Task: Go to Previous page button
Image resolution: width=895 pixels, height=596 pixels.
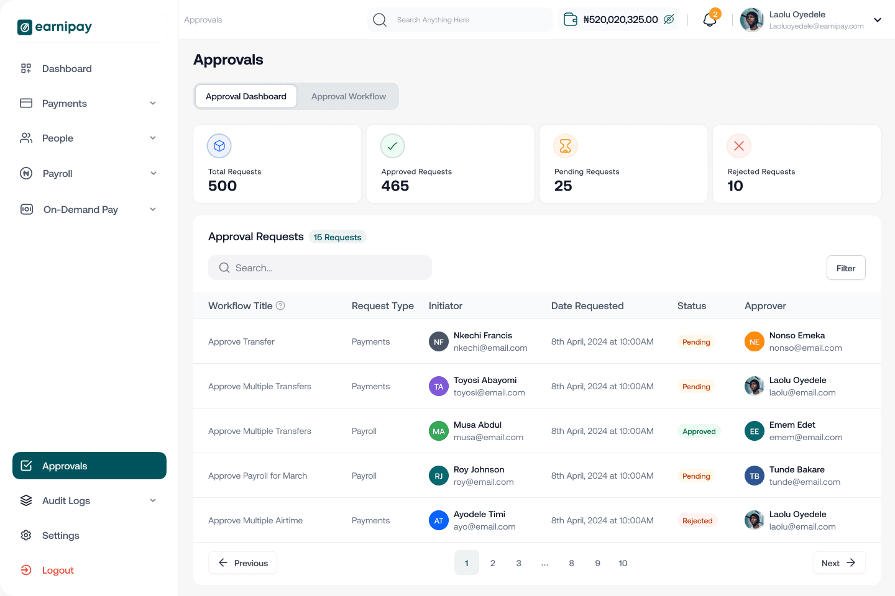Action: tap(242, 563)
